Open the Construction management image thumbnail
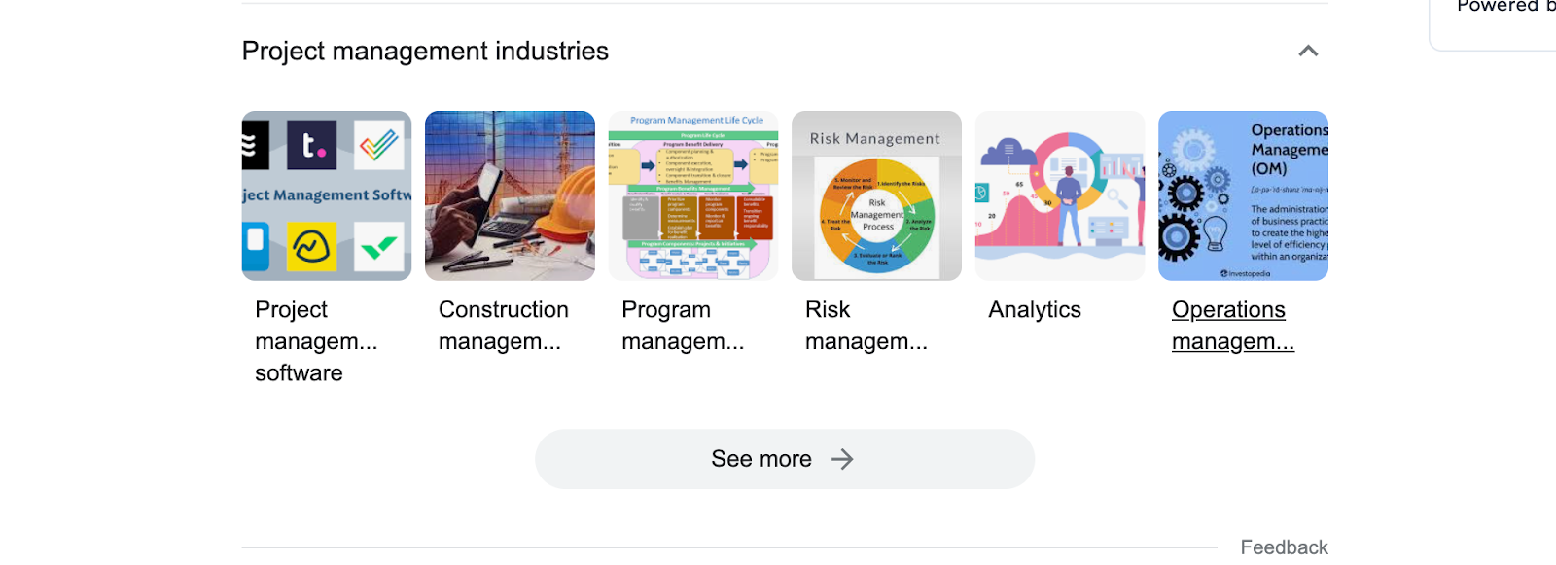The image size is (1556, 565). point(510,195)
